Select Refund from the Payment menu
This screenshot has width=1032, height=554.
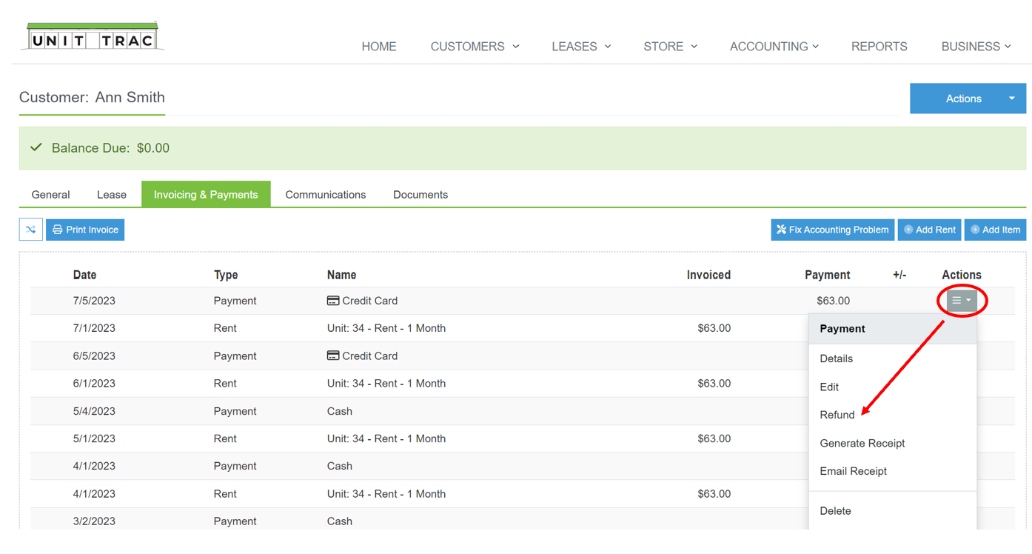pos(837,415)
